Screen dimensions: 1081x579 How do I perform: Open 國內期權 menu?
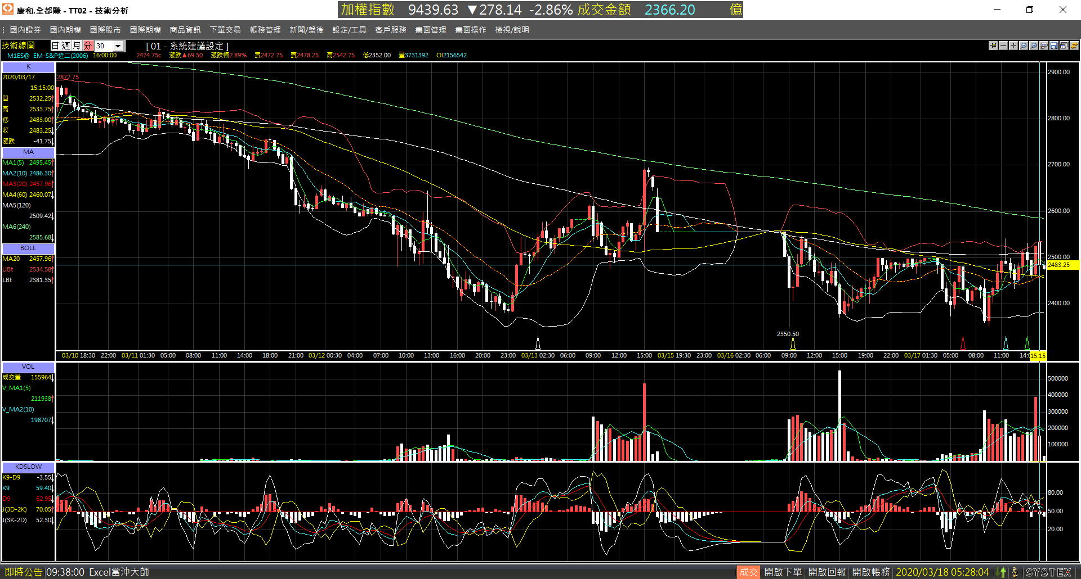65,30
